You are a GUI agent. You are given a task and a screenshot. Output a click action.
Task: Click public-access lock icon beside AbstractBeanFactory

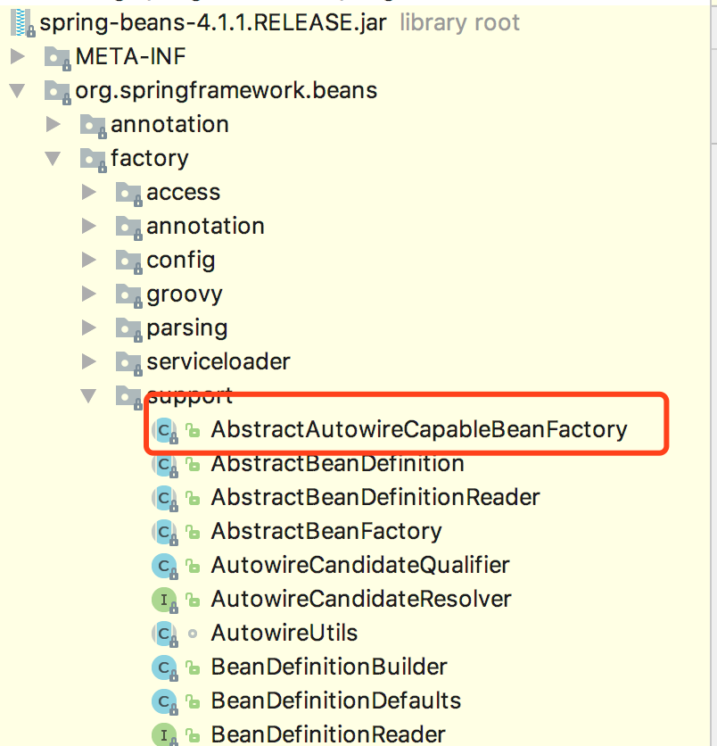tap(193, 532)
